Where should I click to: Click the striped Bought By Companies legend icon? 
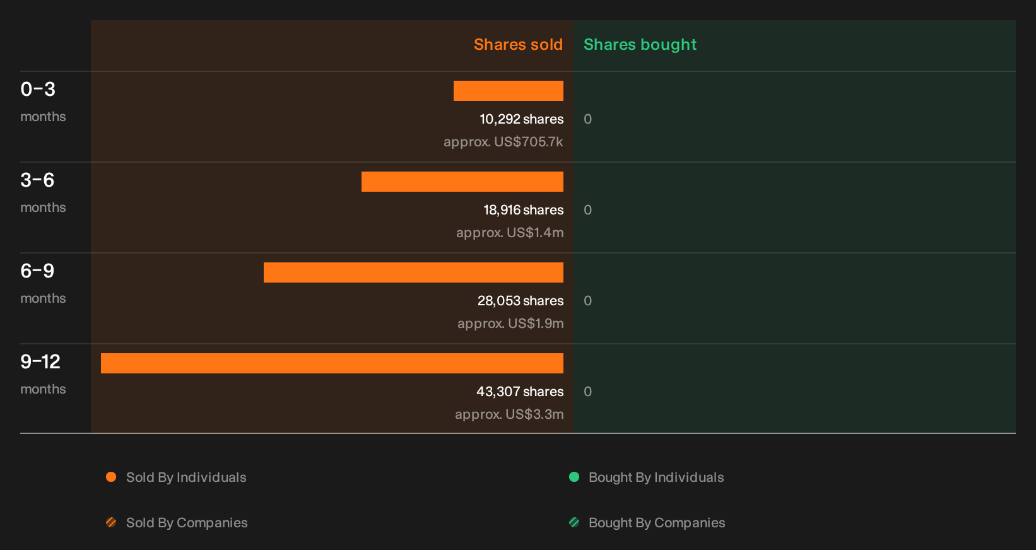574,522
